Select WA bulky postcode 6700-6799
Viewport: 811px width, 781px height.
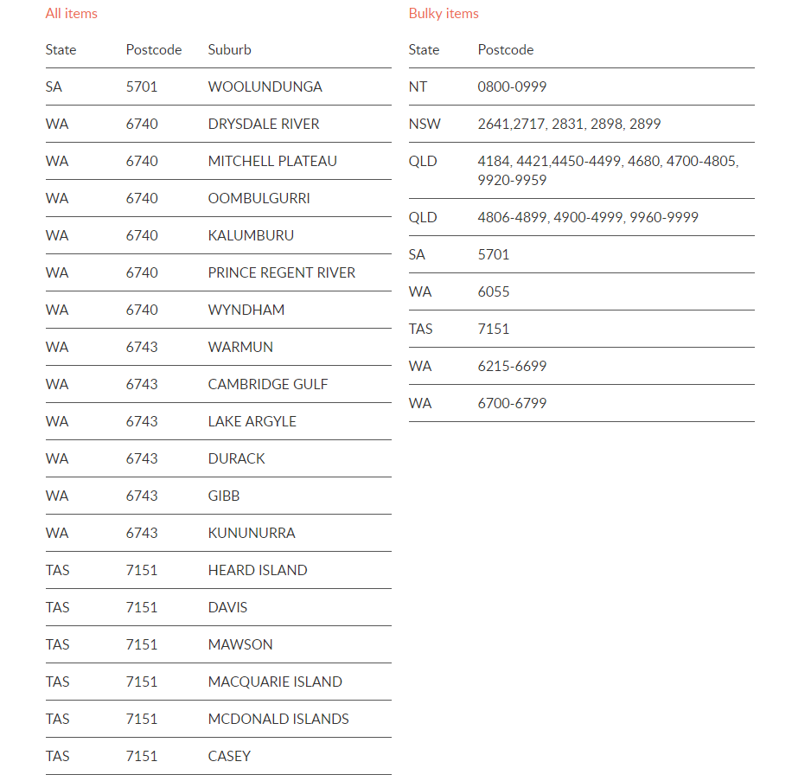(512, 404)
